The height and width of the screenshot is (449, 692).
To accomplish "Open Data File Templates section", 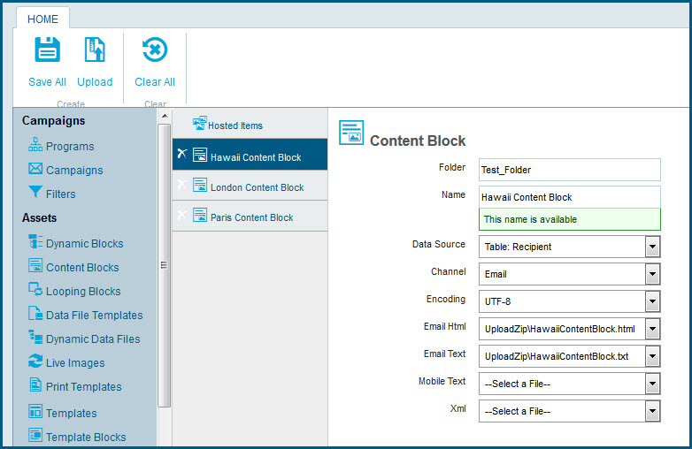I will tap(94, 316).
